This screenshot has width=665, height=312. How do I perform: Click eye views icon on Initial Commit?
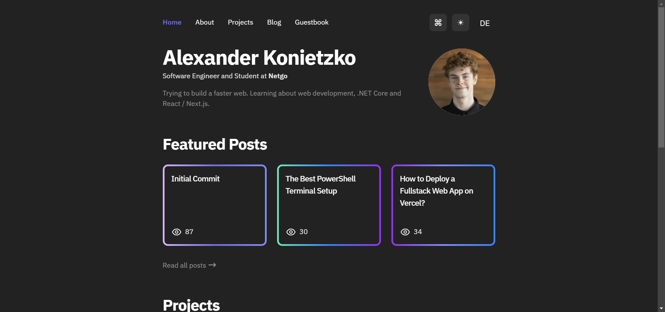177,232
